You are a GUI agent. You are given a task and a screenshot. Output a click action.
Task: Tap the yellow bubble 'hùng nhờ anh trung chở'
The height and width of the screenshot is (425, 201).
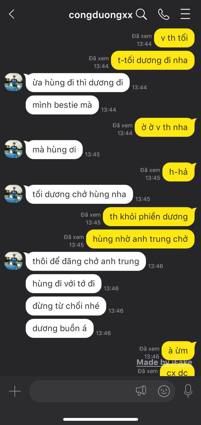(140, 239)
